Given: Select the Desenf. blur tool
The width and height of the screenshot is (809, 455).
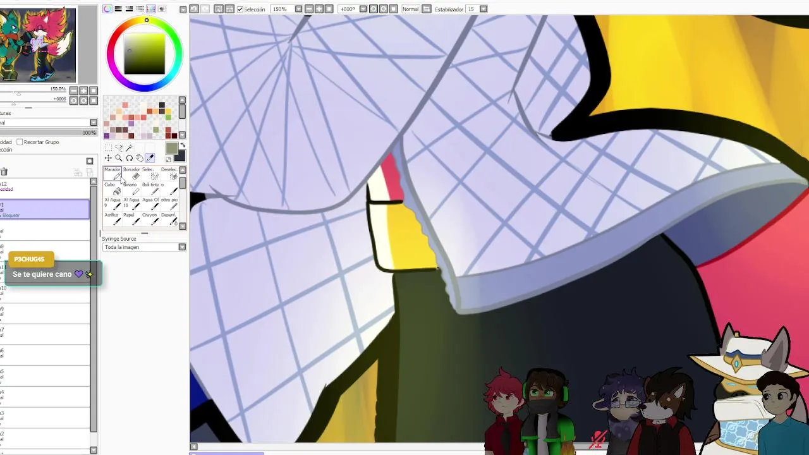Looking at the screenshot, I should click(169, 219).
